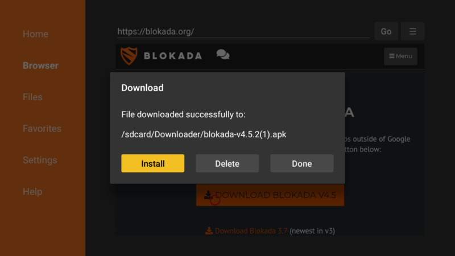Screen dimensions: 455x256
Task: Click the Go button next to the URL
Action: point(386,31)
